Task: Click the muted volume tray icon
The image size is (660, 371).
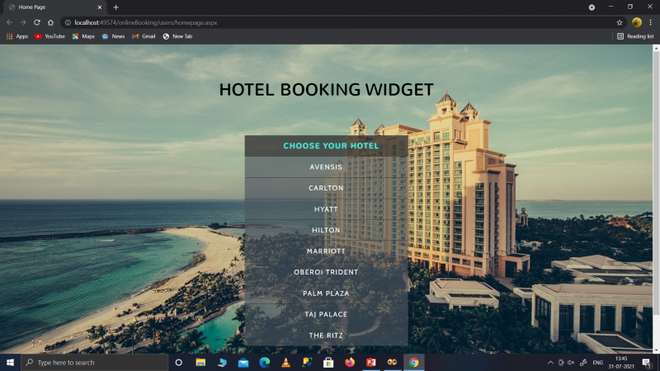Action: point(571,362)
